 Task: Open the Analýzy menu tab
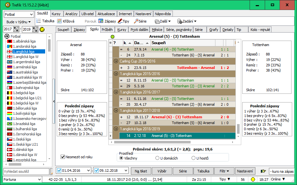71,14
